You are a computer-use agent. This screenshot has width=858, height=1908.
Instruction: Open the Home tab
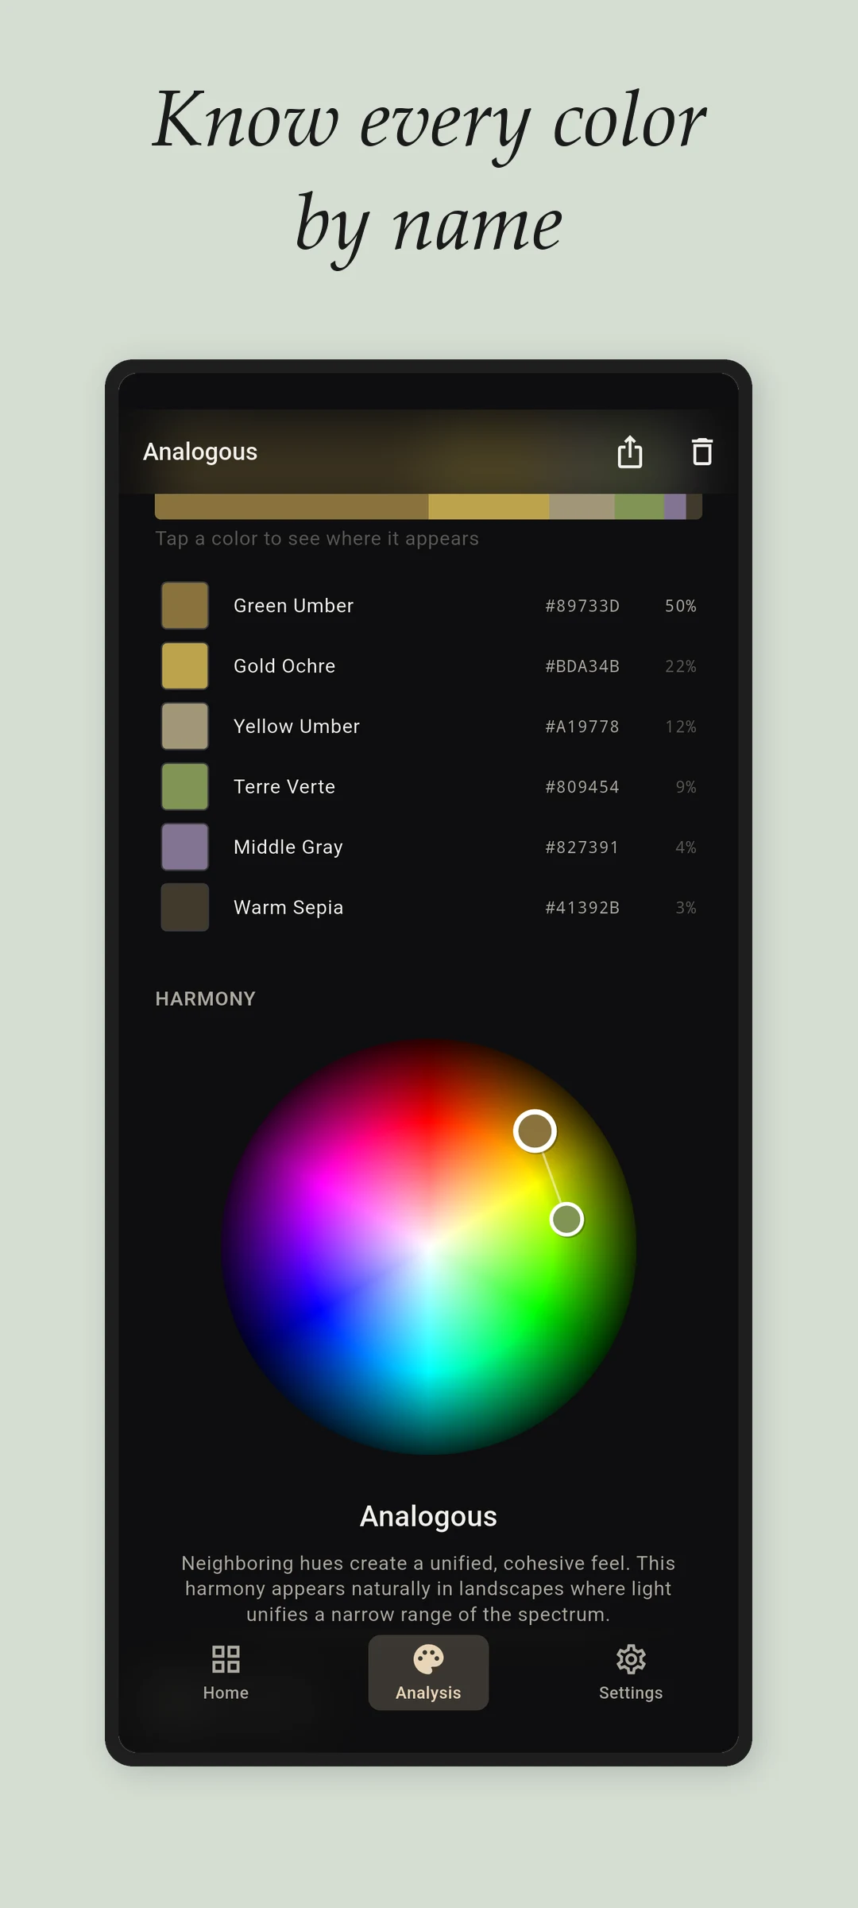click(x=226, y=1673)
